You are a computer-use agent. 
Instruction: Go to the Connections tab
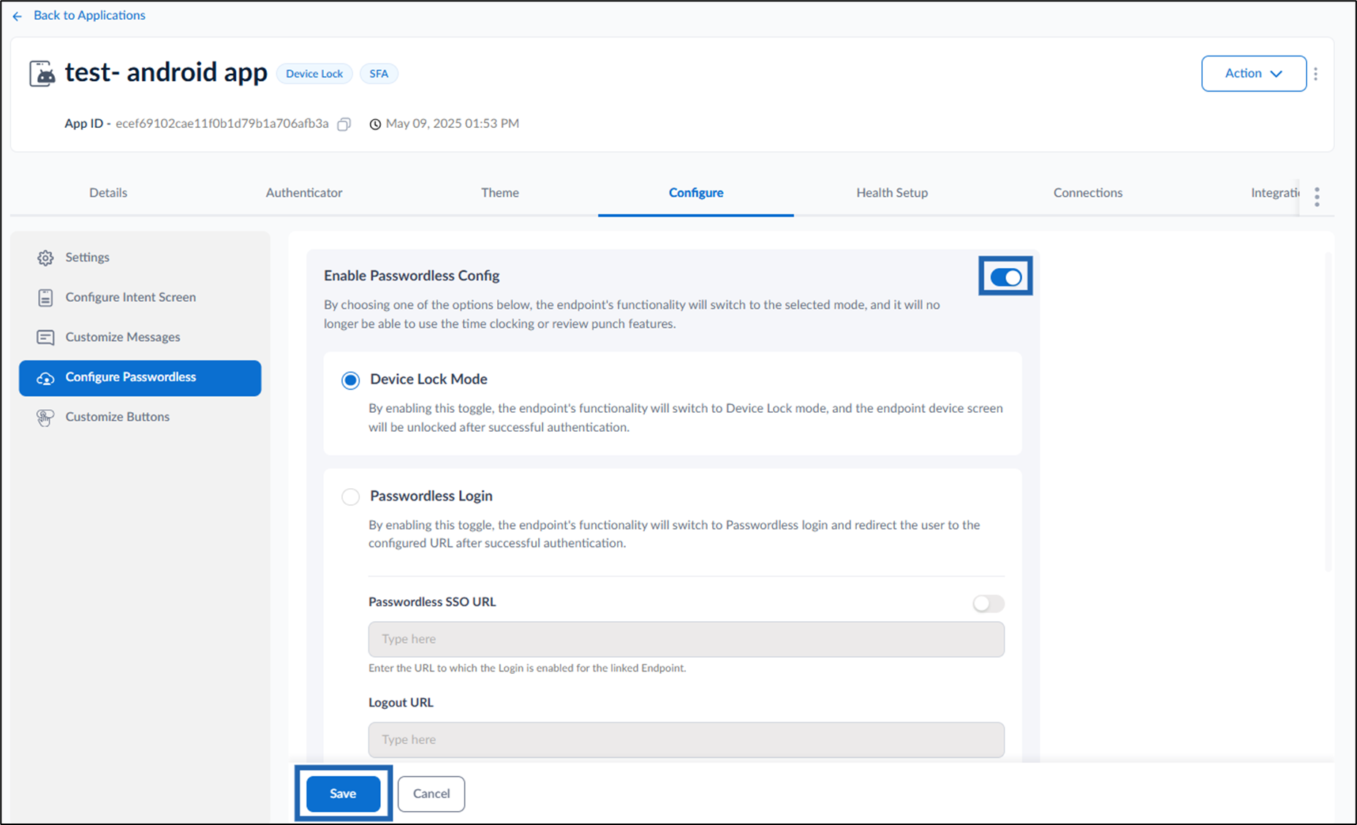pos(1088,193)
